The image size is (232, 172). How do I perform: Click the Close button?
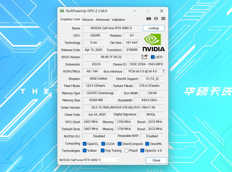point(156,160)
